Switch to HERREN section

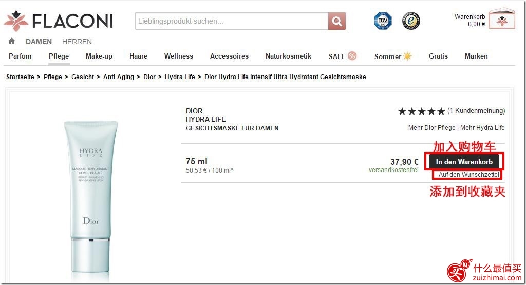click(77, 42)
